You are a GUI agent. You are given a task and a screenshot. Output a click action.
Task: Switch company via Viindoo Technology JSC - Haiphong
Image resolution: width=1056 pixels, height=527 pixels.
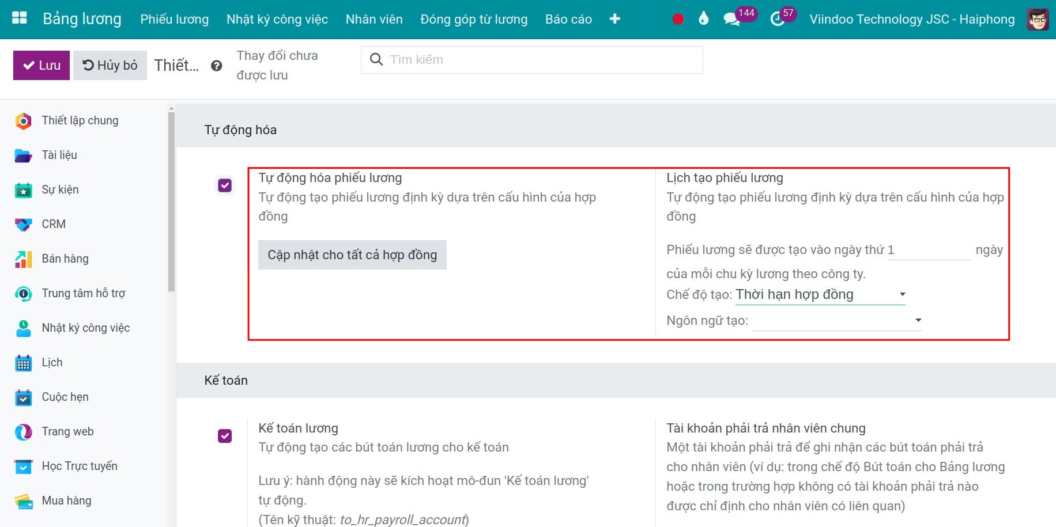pyautogui.click(x=912, y=19)
